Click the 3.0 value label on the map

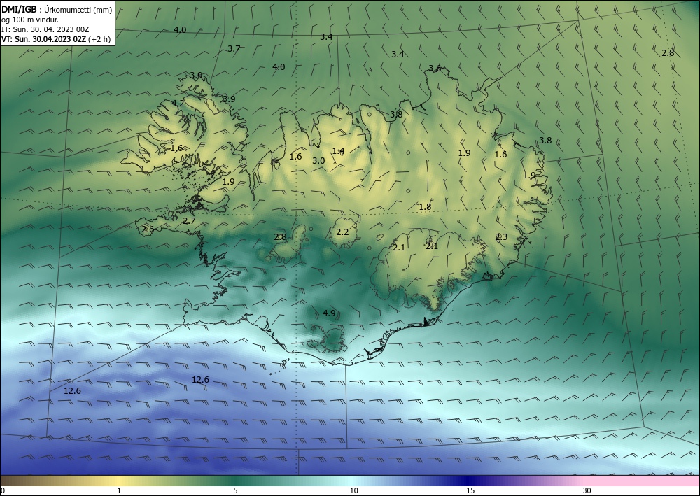[318, 161]
